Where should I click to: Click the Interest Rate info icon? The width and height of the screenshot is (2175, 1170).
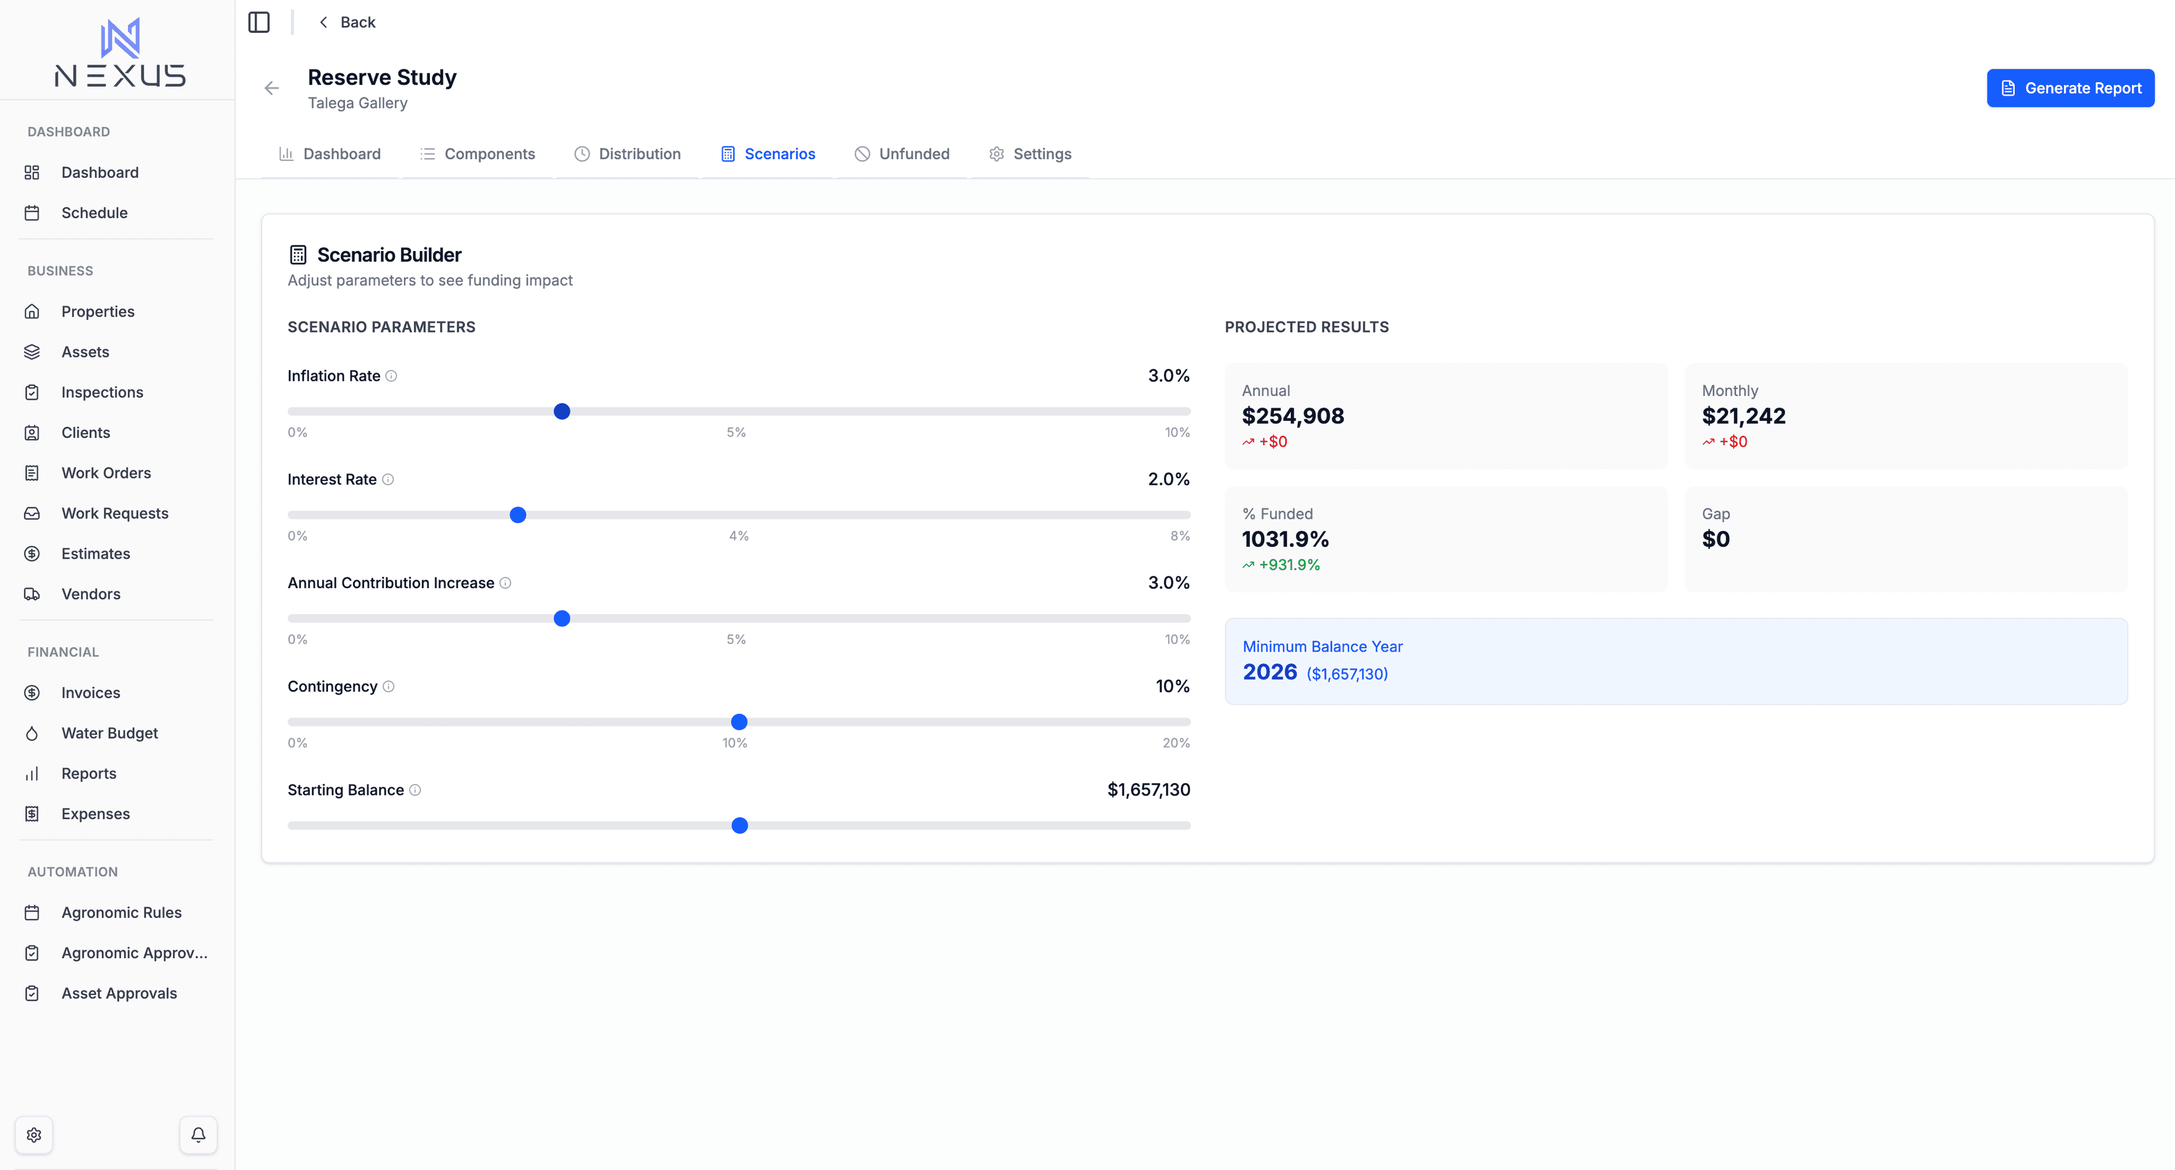[x=387, y=480]
